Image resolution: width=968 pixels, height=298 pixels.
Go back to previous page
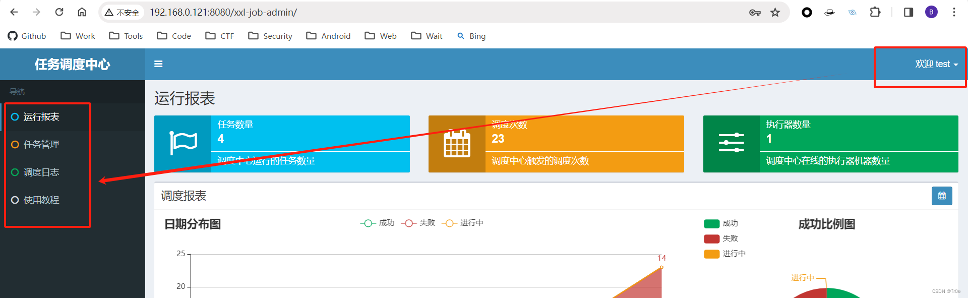pyautogui.click(x=14, y=12)
